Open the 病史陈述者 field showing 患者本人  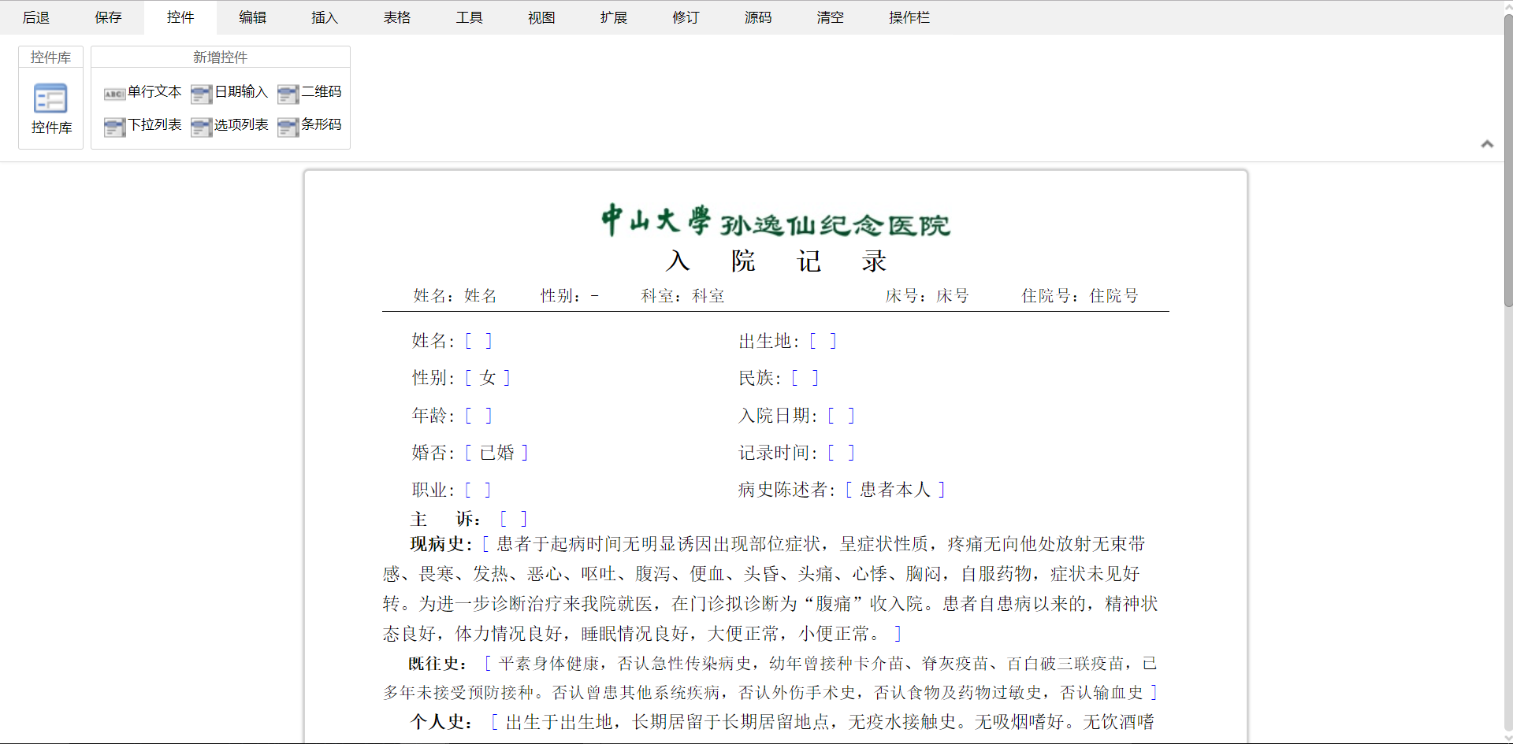pos(894,490)
